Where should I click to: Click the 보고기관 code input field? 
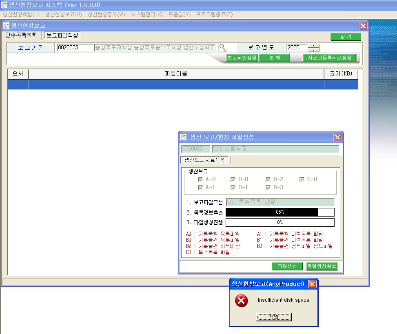click(x=75, y=48)
